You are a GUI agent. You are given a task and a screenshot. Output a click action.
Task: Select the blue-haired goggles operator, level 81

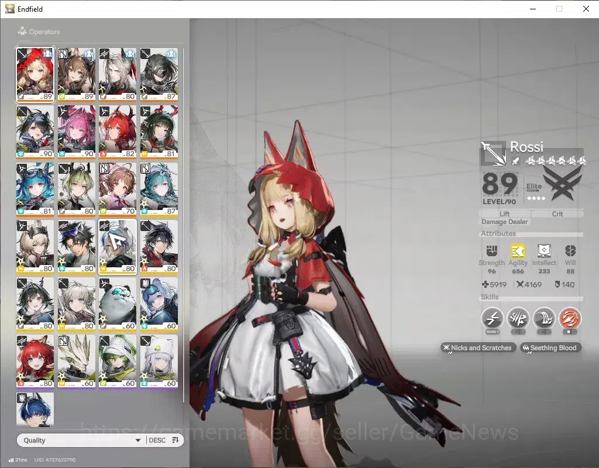[35, 190]
